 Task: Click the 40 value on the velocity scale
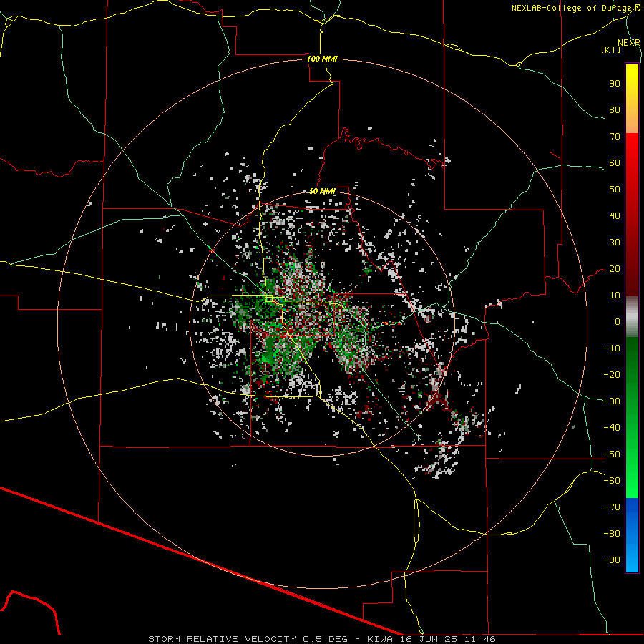(615, 216)
